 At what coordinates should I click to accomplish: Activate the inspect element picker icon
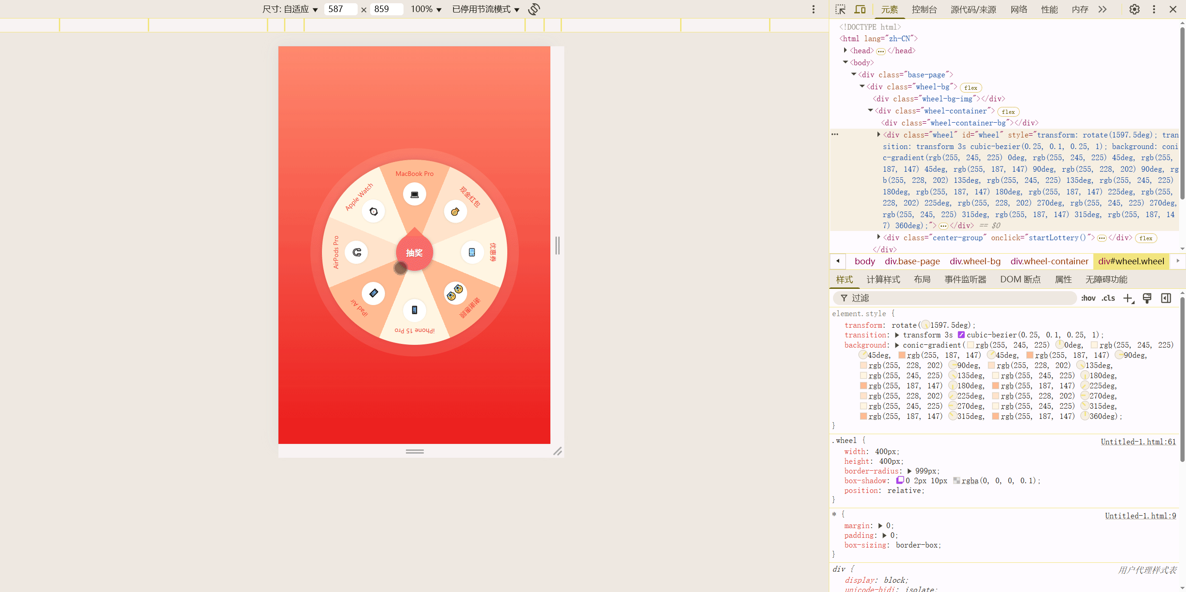840,9
